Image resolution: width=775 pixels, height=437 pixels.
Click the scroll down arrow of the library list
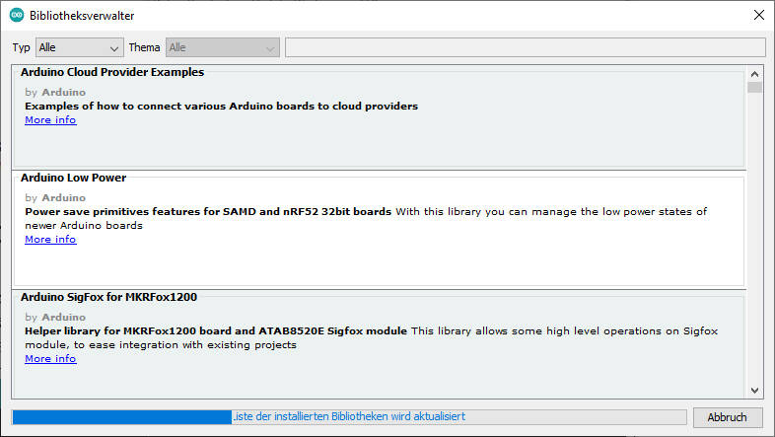click(754, 390)
